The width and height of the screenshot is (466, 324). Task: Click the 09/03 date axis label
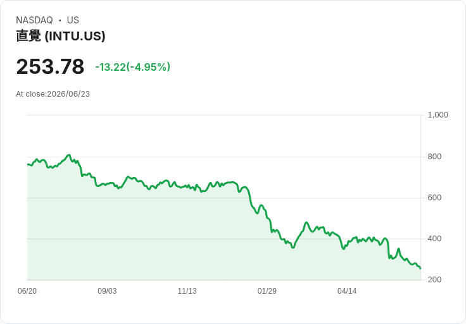(107, 291)
